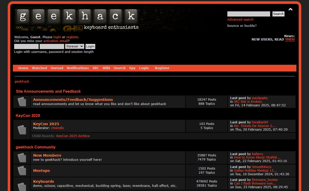Open 'Can I flash firmware non...' post
This screenshot has height=191, width=309.
click(255, 184)
